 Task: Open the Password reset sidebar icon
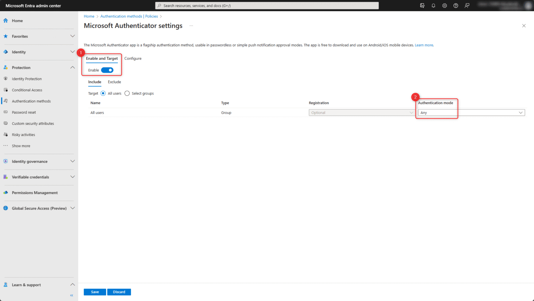click(x=6, y=112)
